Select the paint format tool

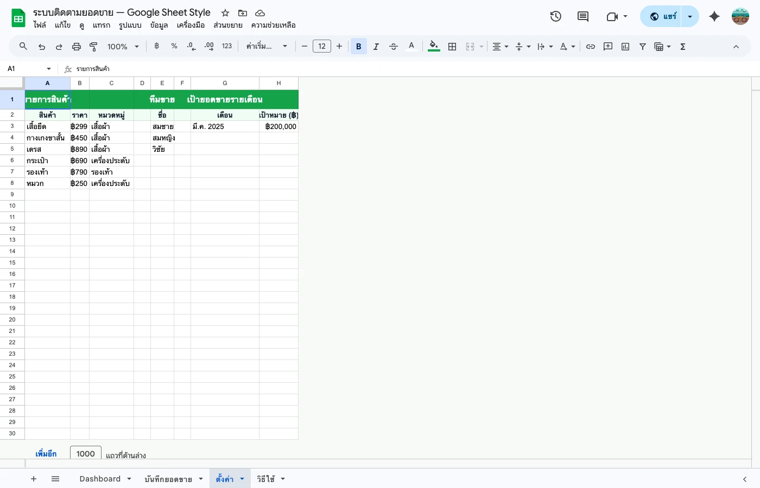pos(93,46)
